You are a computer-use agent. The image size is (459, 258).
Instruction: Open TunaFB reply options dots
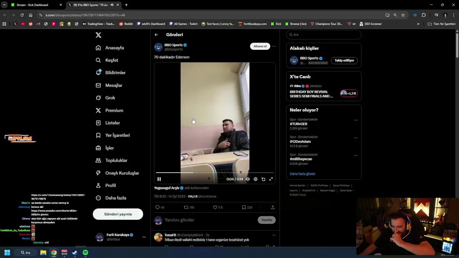click(274, 235)
